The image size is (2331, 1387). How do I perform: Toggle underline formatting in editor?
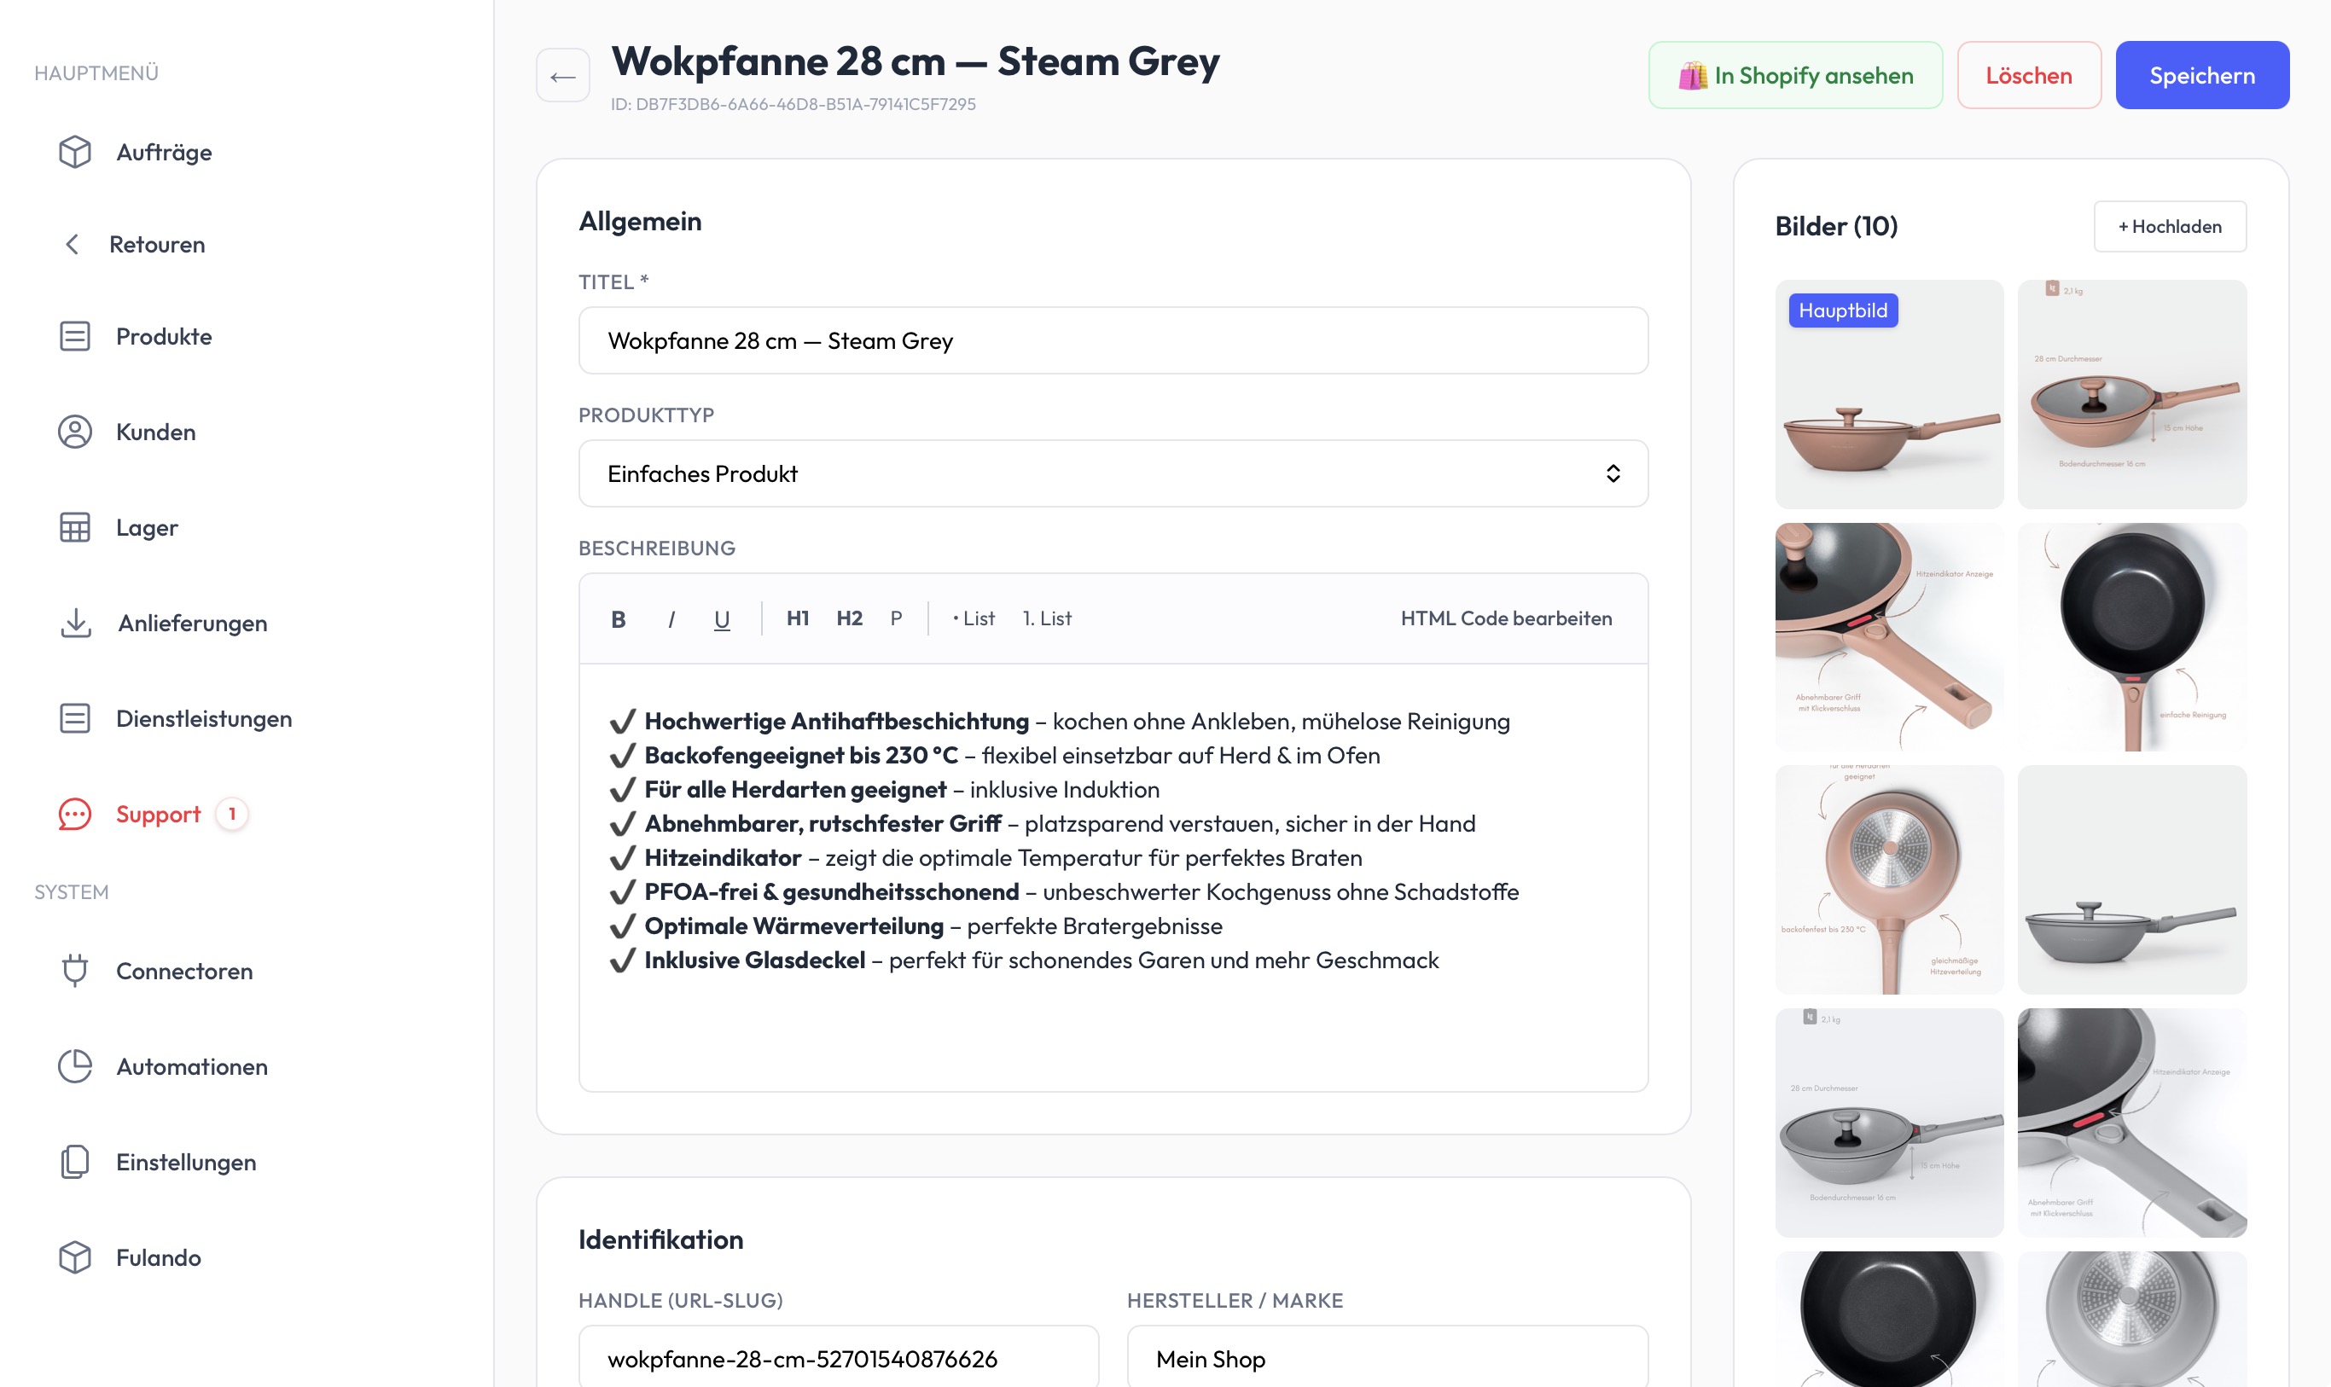[722, 618]
